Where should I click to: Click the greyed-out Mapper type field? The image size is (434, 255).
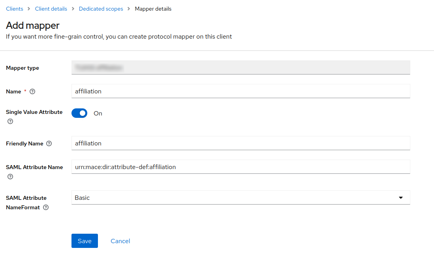[240, 68]
